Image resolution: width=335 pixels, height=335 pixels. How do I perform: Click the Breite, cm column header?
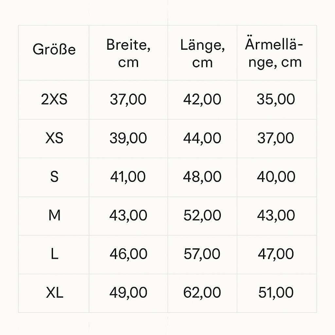pyautogui.click(x=128, y=53)
